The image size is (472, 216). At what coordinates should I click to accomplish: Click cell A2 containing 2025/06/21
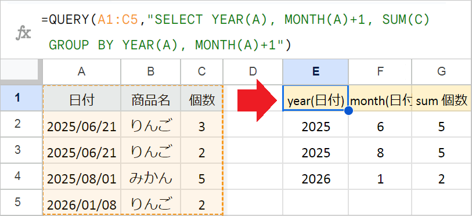(82, 124)
